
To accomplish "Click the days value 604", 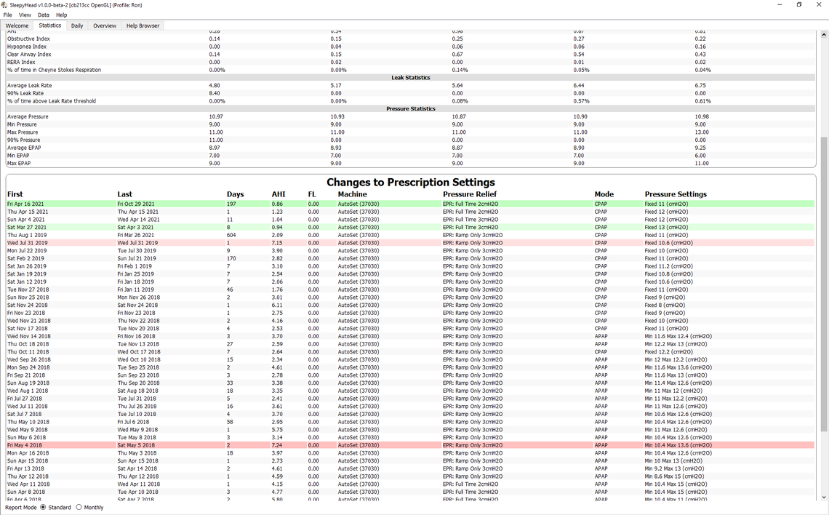I will pyautogui.click(x=231, y=235).
